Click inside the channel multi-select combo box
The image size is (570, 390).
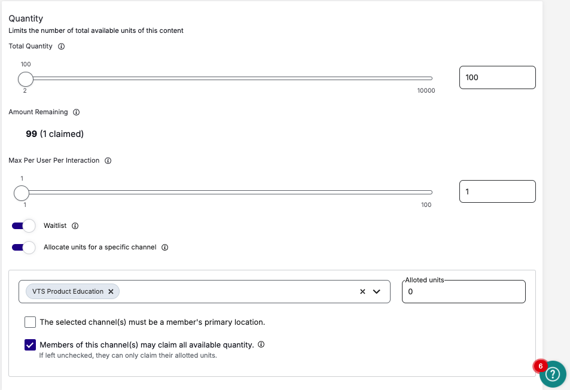(239, 291)
